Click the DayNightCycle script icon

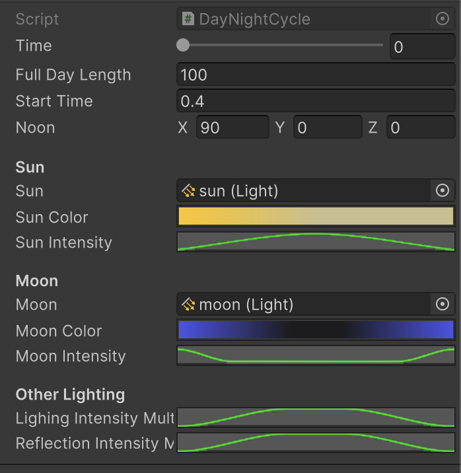188,19
